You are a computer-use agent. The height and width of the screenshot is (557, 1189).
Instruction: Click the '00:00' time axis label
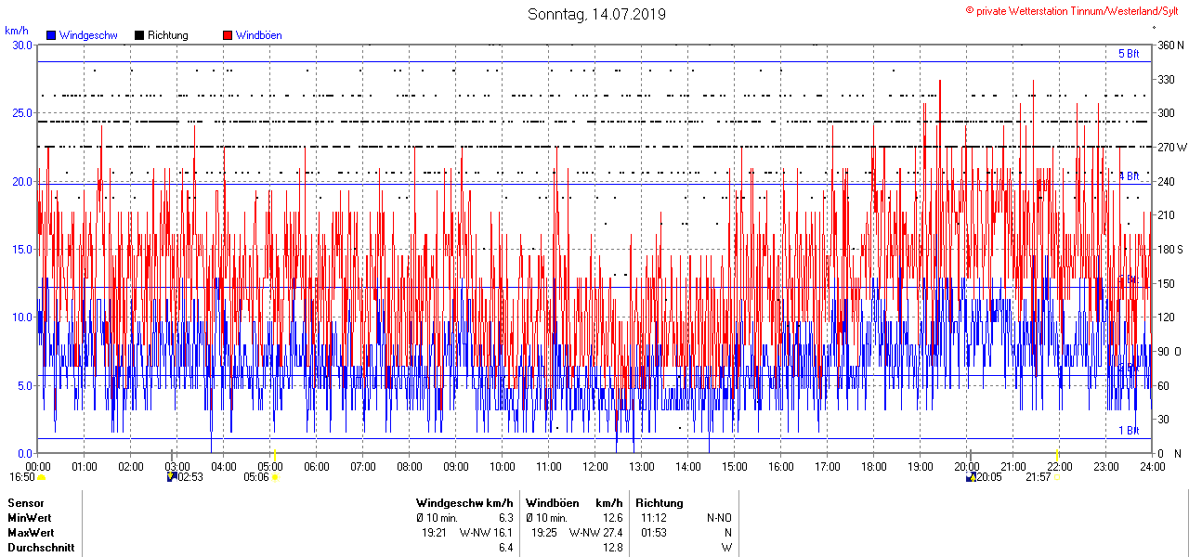38,466
